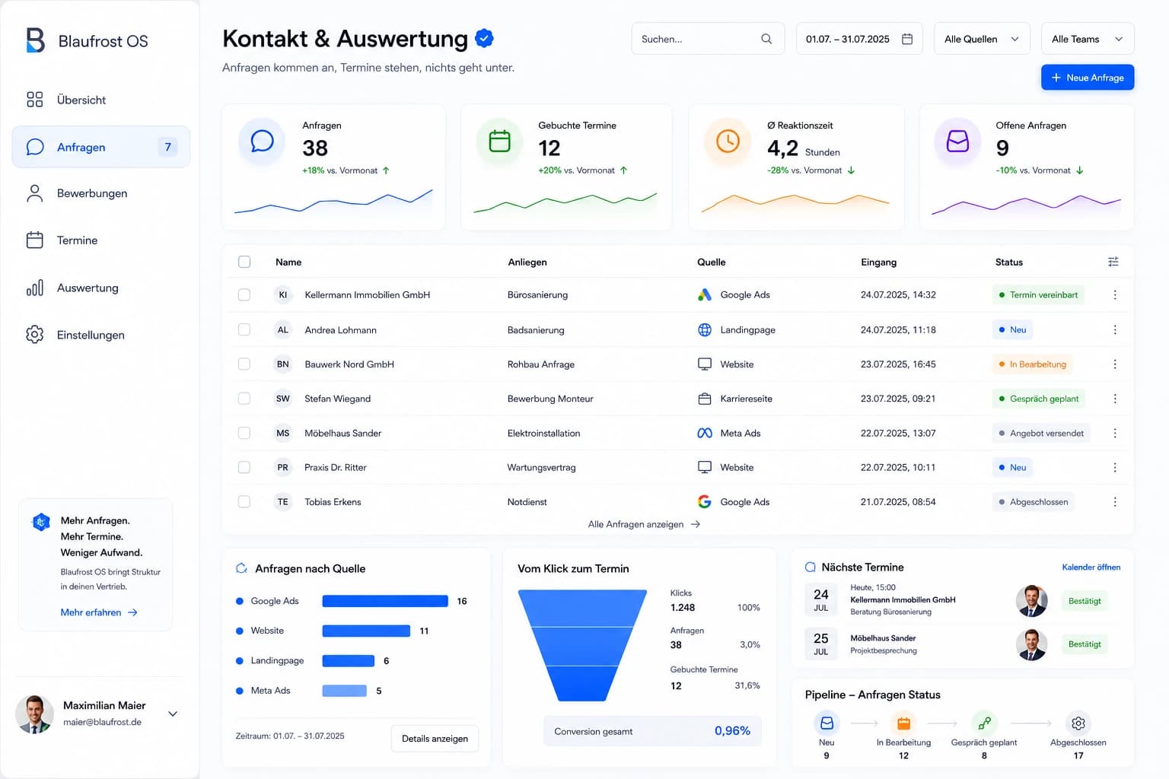The width and height of the screenshot is (1169, 779).
Task: Click the Meta Ads bar in the source chart
Action: [x=345, y=691]
